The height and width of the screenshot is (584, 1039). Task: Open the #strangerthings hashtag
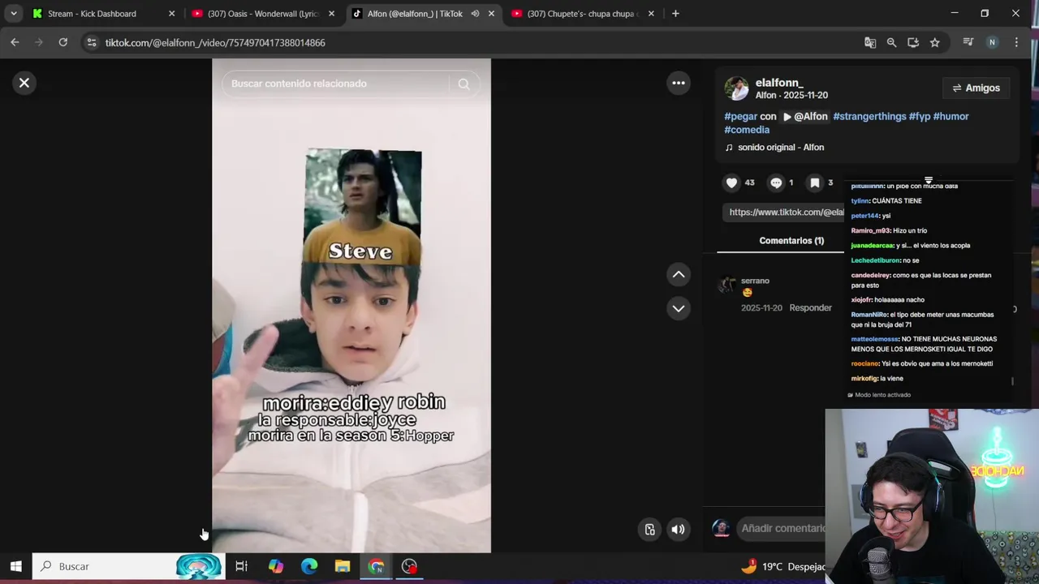pyautogui.click(x=869, y=116)
